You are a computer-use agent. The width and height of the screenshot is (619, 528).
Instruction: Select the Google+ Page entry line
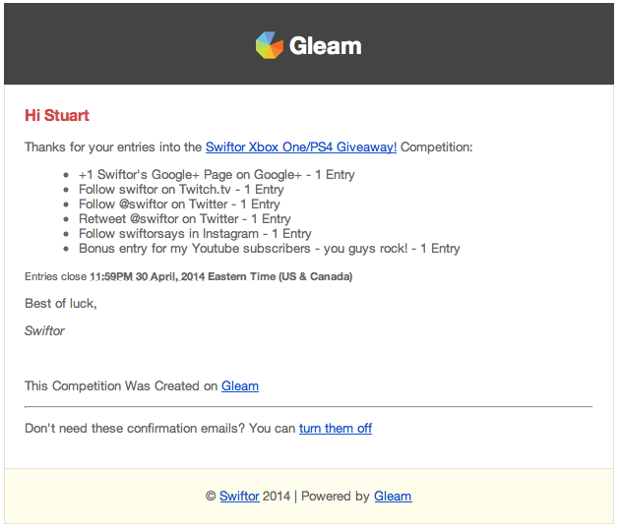(x=217, y=174)
